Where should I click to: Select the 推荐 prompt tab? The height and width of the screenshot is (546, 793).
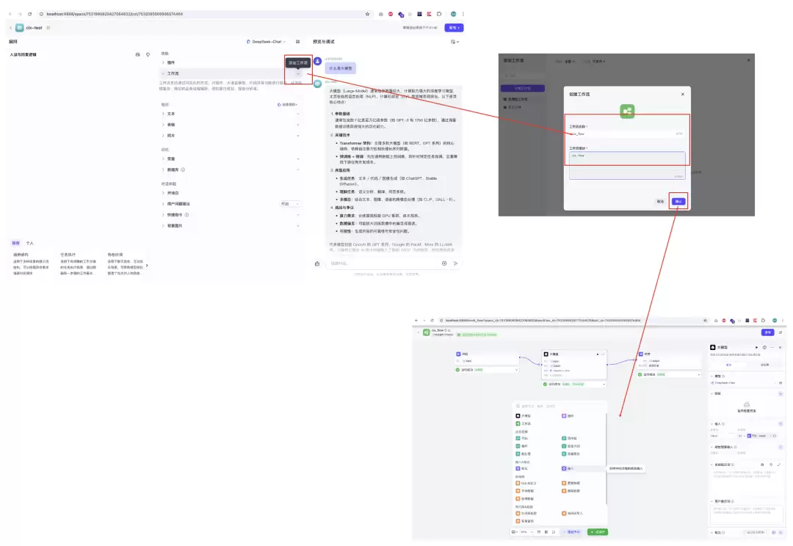15,243
